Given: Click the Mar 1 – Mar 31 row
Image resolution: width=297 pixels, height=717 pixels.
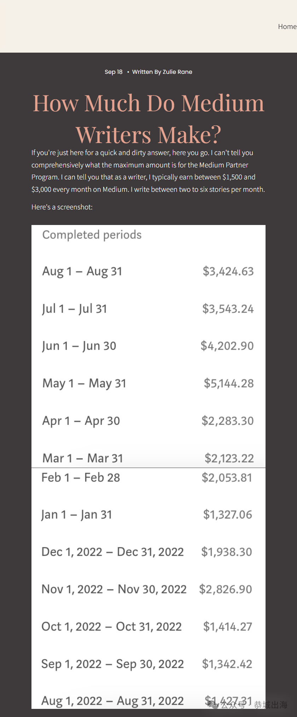Looking at the screenshot, I should click(x=148, y=458).
